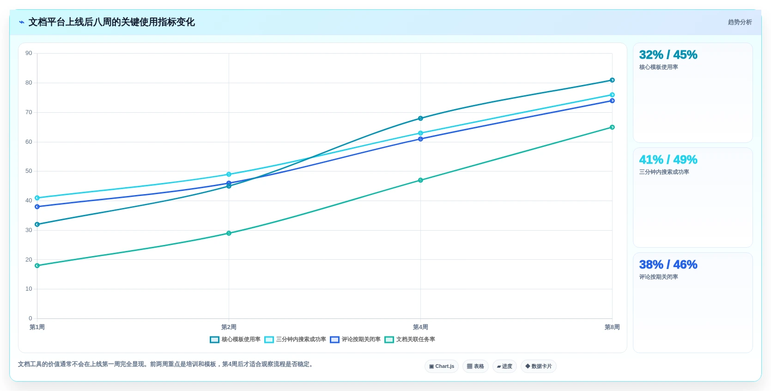This screenshot has width=771, height=391.
Task: Click the 文档关联任务率 data point at 第4周
Action: (x=420, y=180)
